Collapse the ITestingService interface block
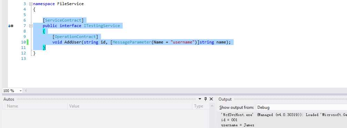The image size is (347, 128). [31, 26]
